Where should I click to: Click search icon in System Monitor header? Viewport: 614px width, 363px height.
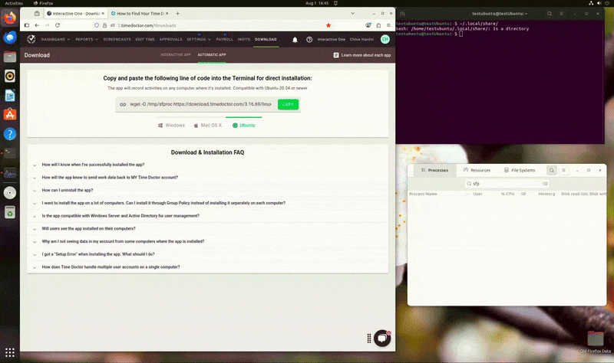pos(551,170)
